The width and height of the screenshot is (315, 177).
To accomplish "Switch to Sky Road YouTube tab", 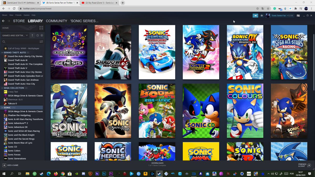I will click(x=99, y=3).
